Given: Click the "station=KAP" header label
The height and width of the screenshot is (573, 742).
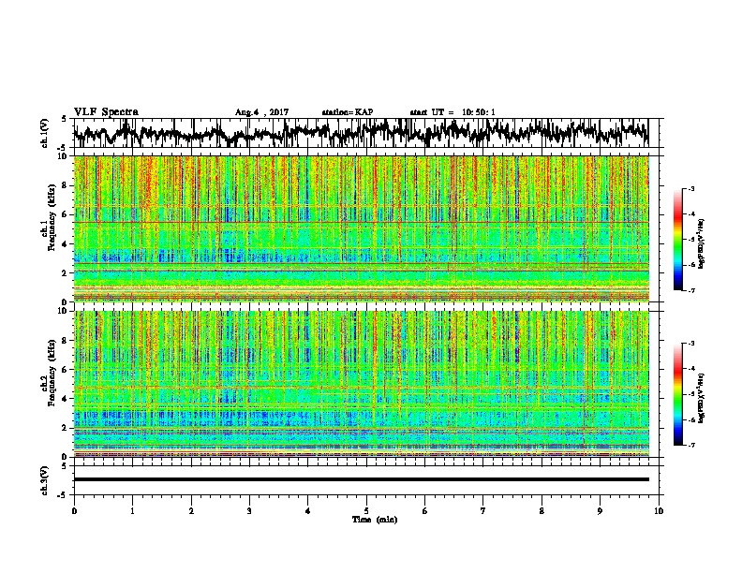Looking at the screenshot, I should click(348, 112).
